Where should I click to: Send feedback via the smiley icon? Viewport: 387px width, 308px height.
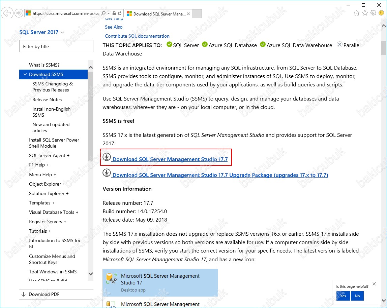pyautogui.click(x=381, y=13)
